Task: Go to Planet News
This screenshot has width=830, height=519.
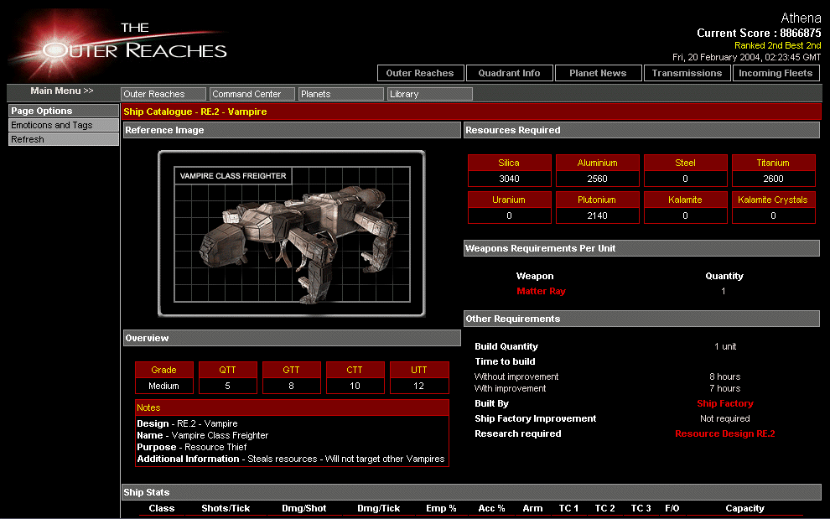Action: point(598,73)
